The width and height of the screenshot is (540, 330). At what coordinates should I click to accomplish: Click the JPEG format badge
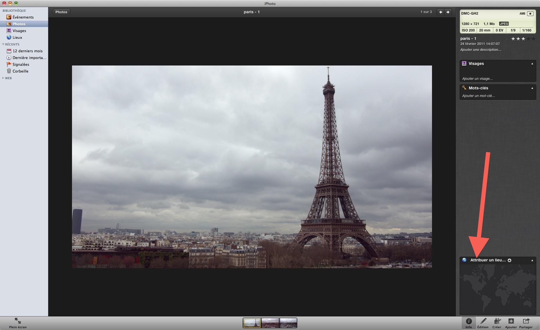[x=504, y=24]
